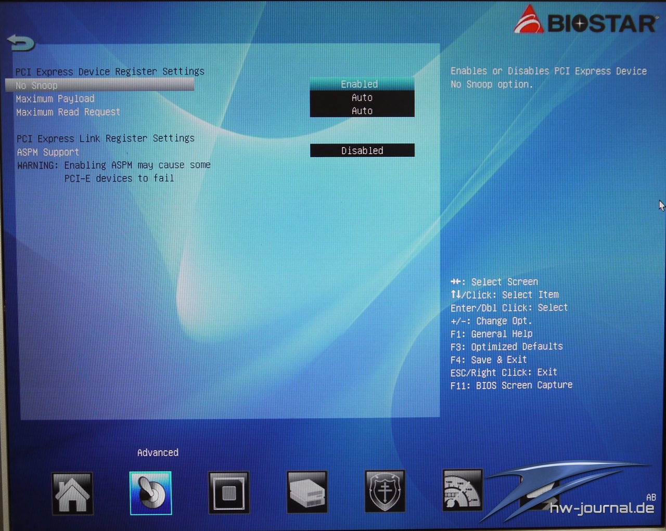
Task: Open the performance gauge icon
Action: 462,490
